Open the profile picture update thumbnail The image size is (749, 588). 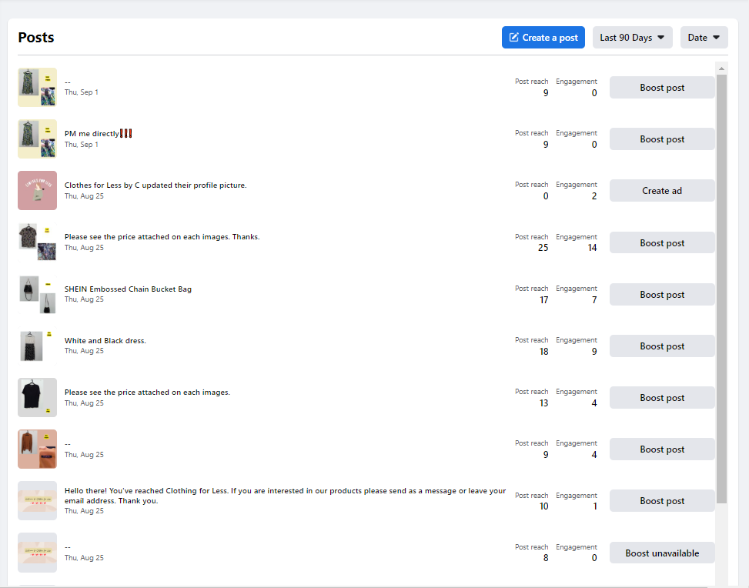click(37, 190)
